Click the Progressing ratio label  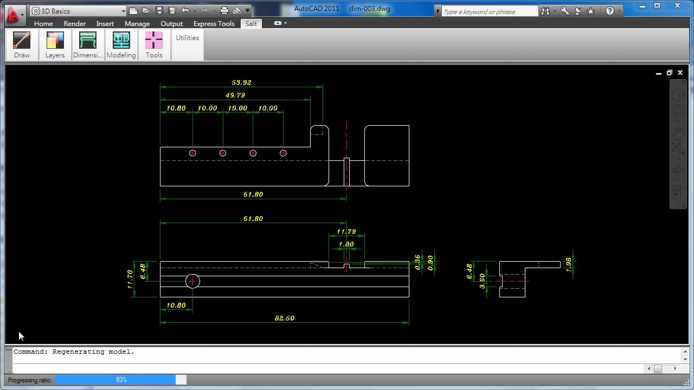pyautogui.click(x=30, y=380)
